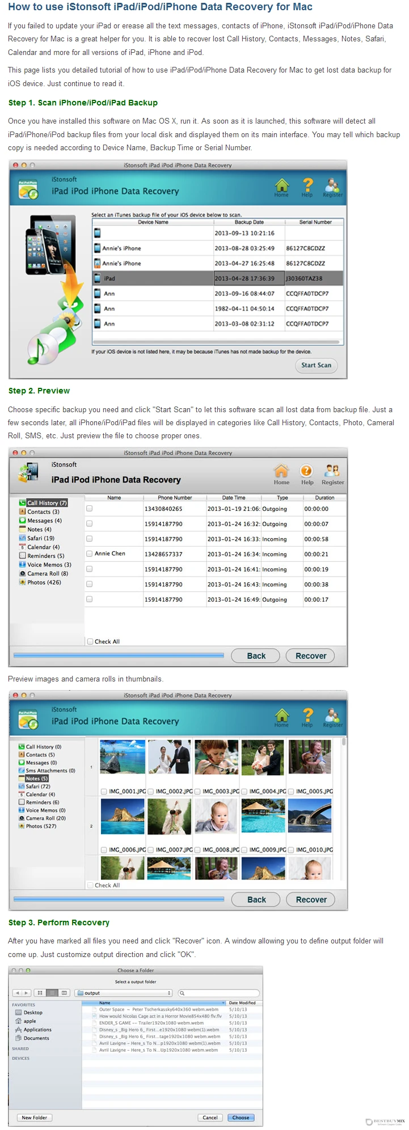Select Contacts (5) category
Screen dimensions: 409x1130
36,755
